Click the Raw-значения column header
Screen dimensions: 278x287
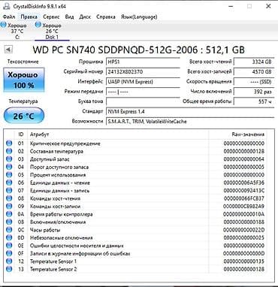pos(248,134)
